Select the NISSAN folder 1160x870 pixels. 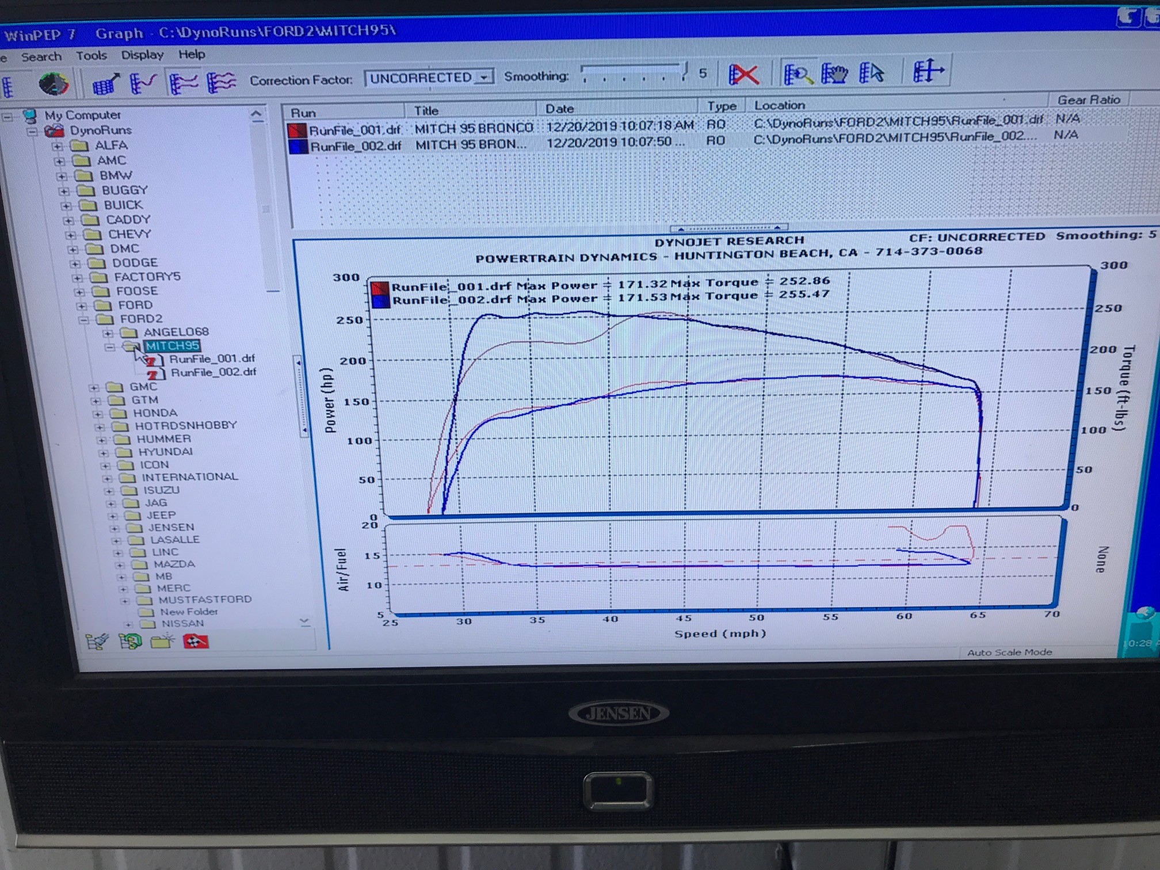click(182, 624)
